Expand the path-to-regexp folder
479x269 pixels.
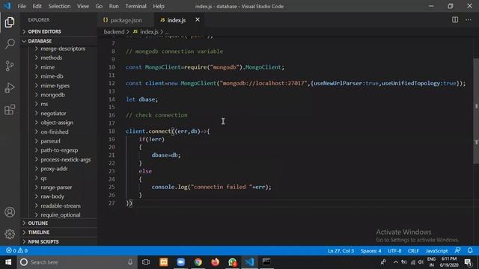[59, 150]
